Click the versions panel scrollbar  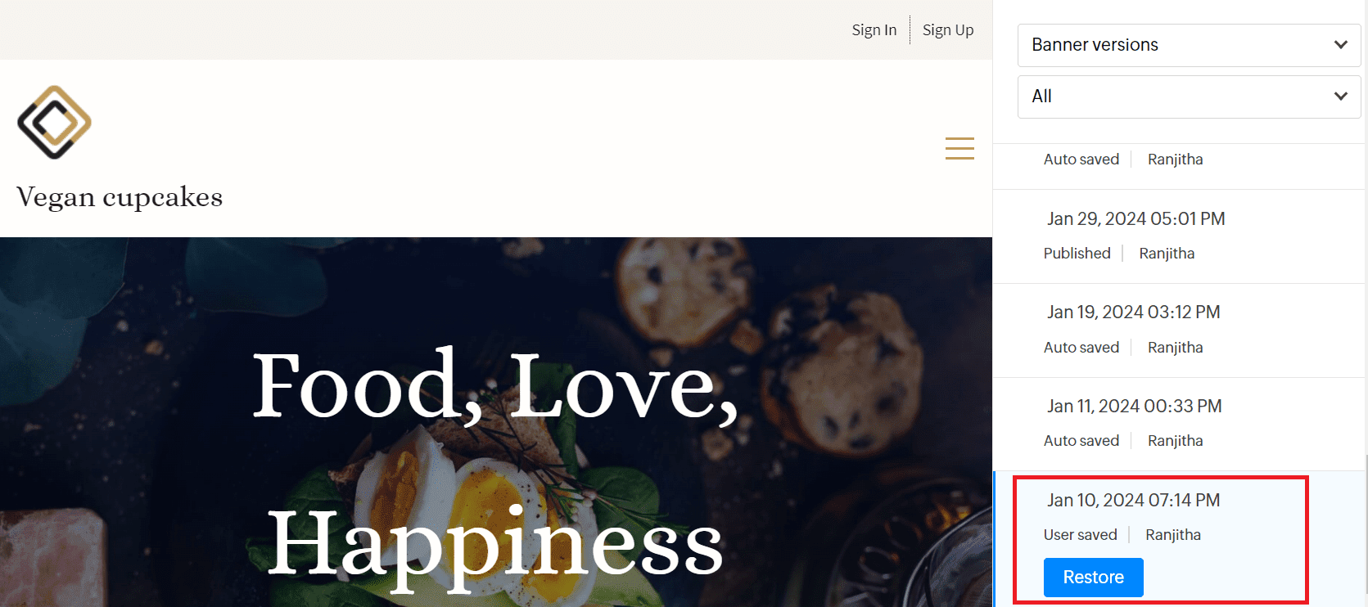coord(1365,530)
